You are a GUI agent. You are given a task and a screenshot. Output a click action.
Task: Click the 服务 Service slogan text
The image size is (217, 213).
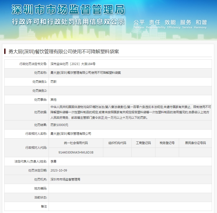coord(187,24)
